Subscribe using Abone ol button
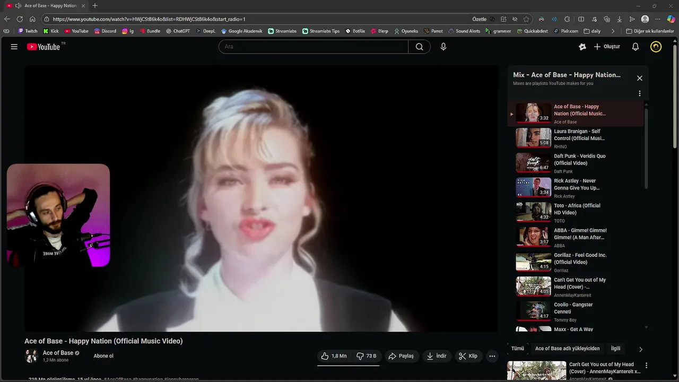The width and height of the screenshot is (679, 382). point(103,356)
